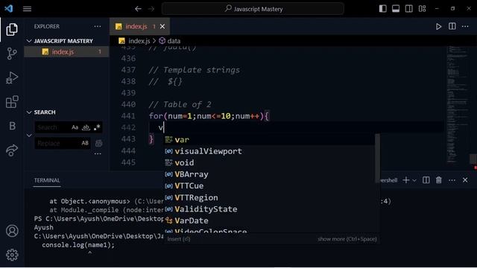The height and width of the screenshot is (268, 477).
Task: Open the Explorer view in activity bar
Action: click(12, 30)
